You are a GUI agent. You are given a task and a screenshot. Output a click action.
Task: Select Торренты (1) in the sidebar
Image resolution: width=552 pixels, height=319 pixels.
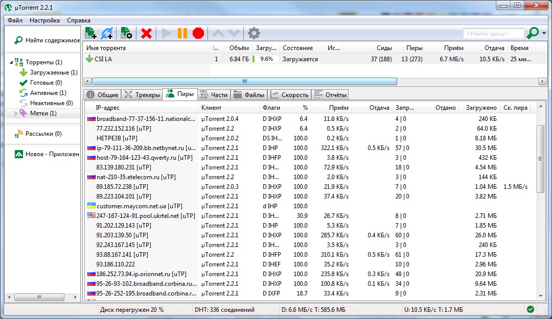[43, 62]
